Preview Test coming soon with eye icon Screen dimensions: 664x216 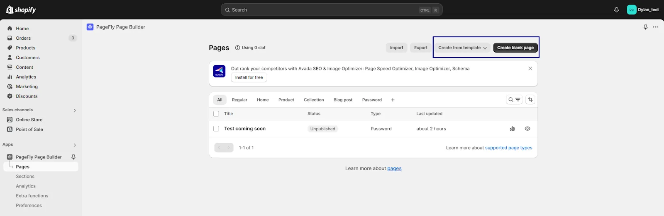click(x=527, y=129)
